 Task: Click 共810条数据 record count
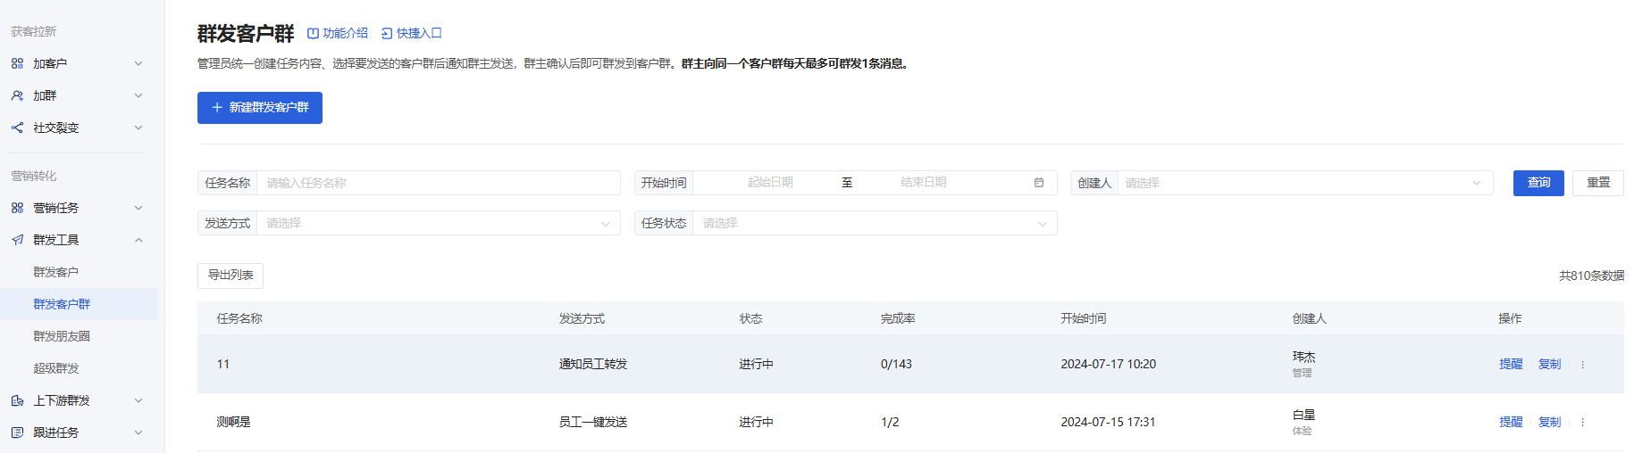tap(1591, 276)
